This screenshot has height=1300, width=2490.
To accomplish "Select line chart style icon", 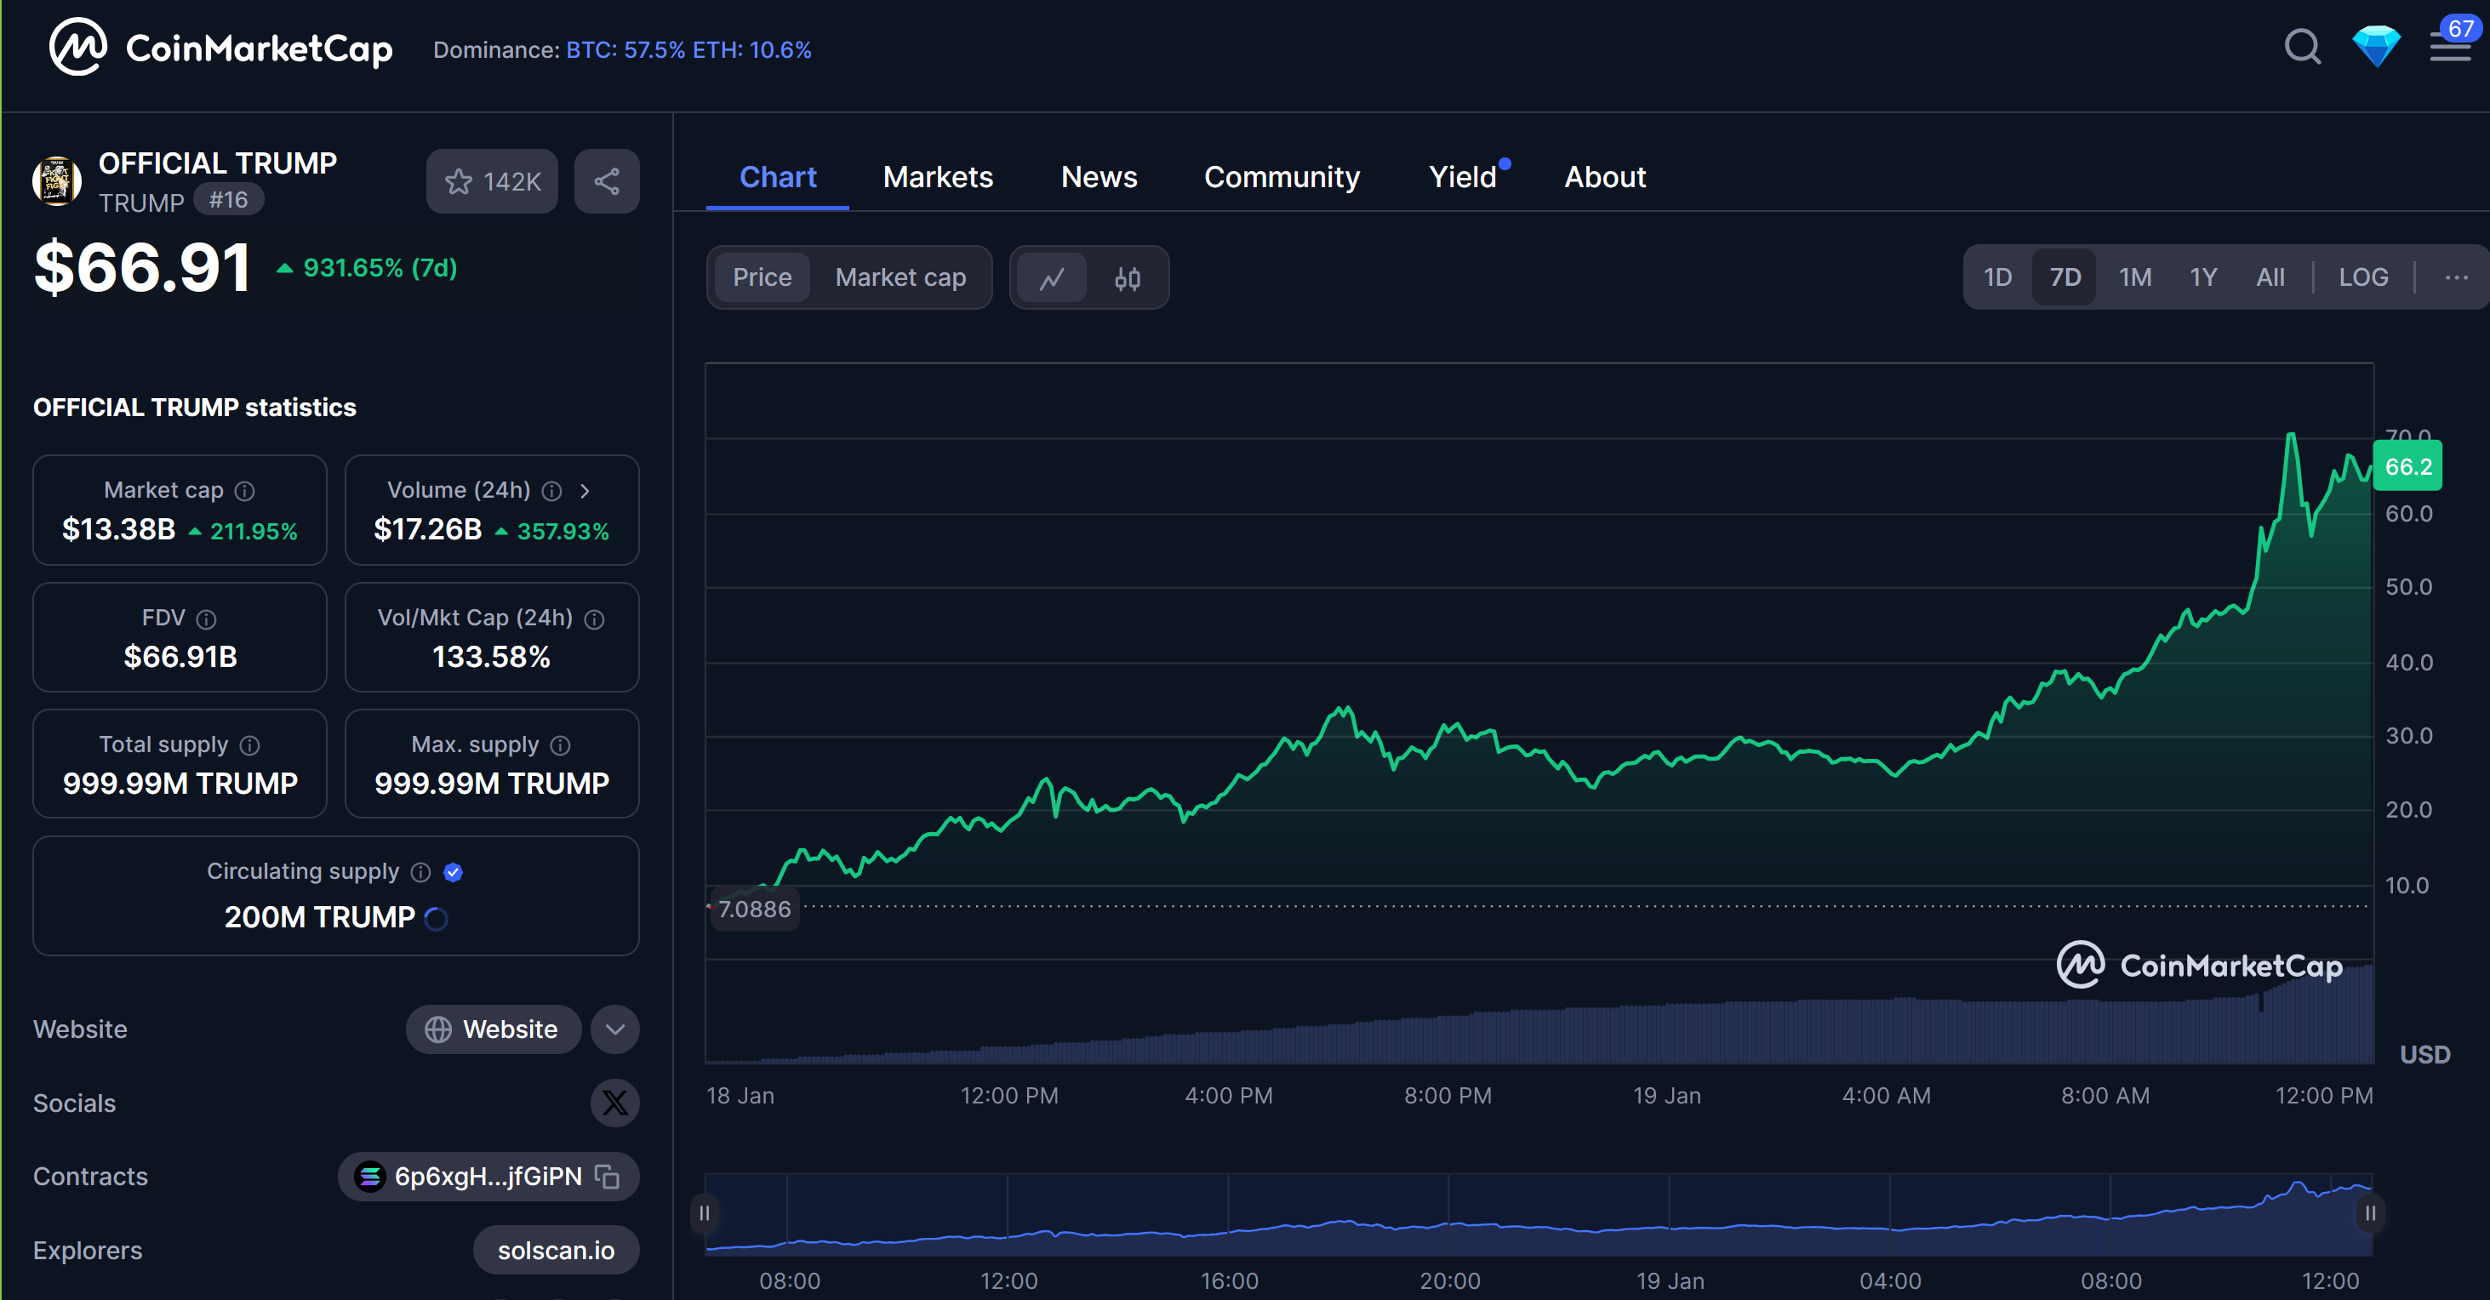I will point(1052,278).
